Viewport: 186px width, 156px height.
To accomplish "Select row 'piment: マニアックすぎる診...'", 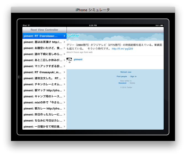I will 44,66.
